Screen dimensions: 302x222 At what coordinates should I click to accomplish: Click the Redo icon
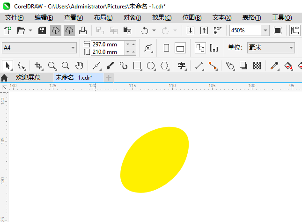165,30
